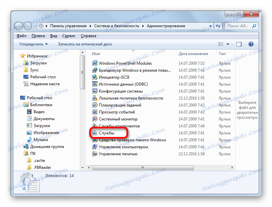
Task: Open the Сервис menu
Action: pos(69,36)
